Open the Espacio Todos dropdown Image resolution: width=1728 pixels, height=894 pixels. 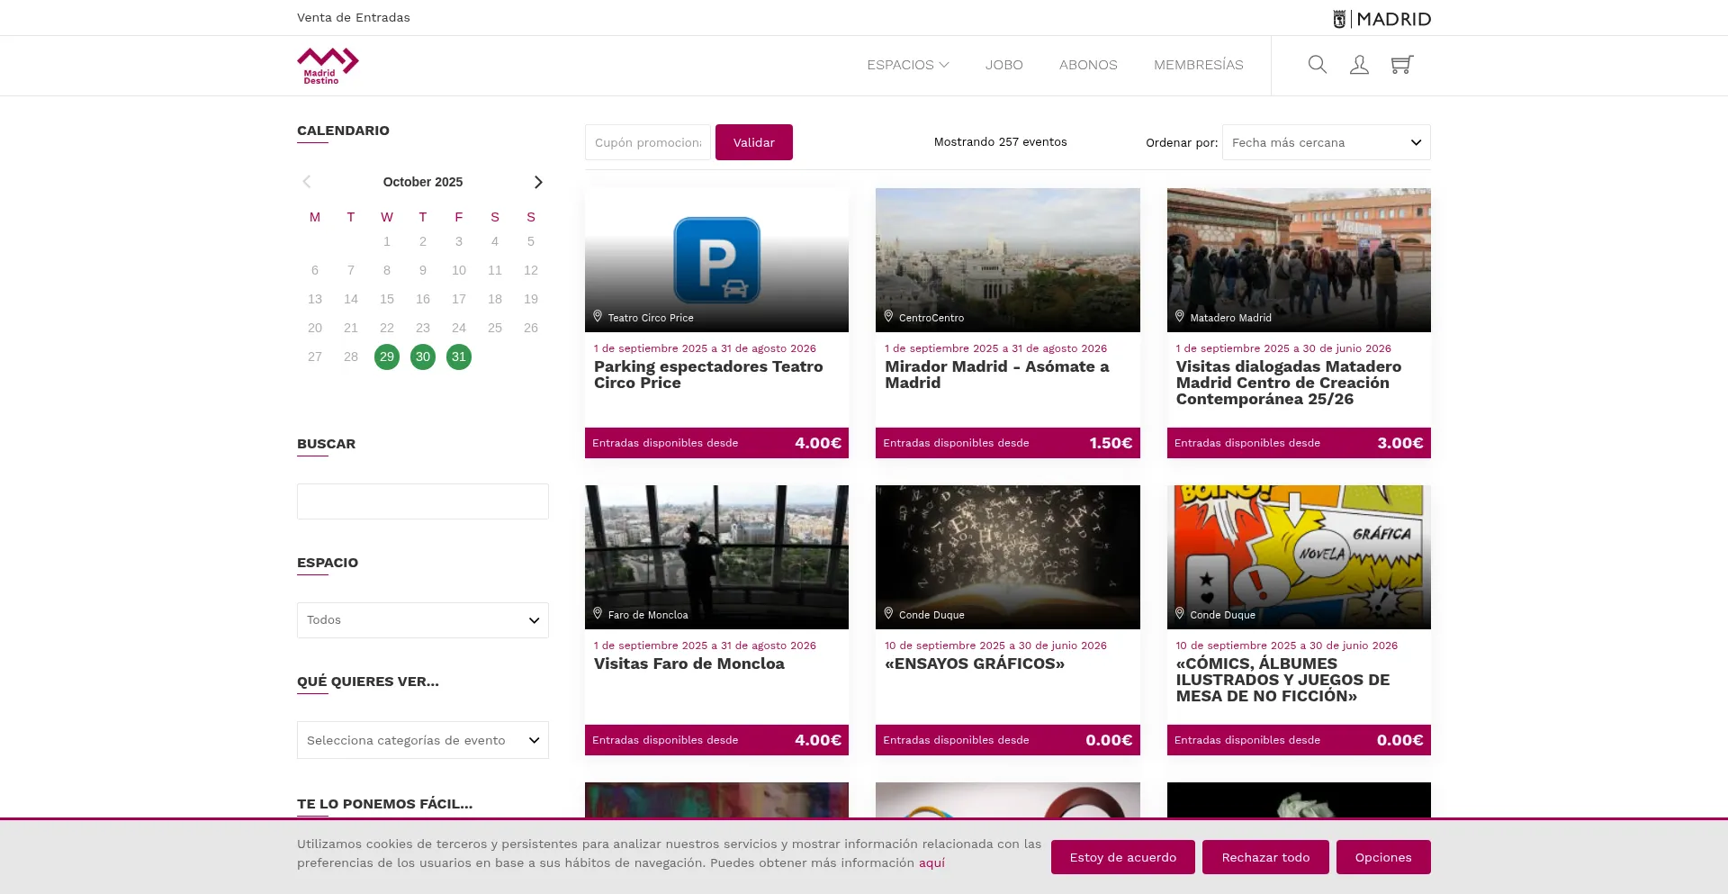click(x=423, y=620)
